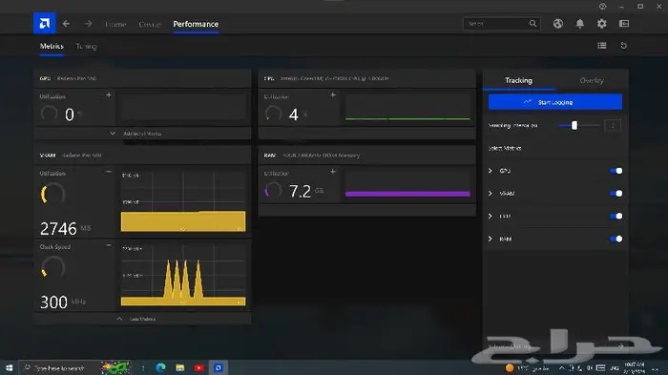Open the settings gear
This screenshot has height=375, width=668.
point(601,24)
